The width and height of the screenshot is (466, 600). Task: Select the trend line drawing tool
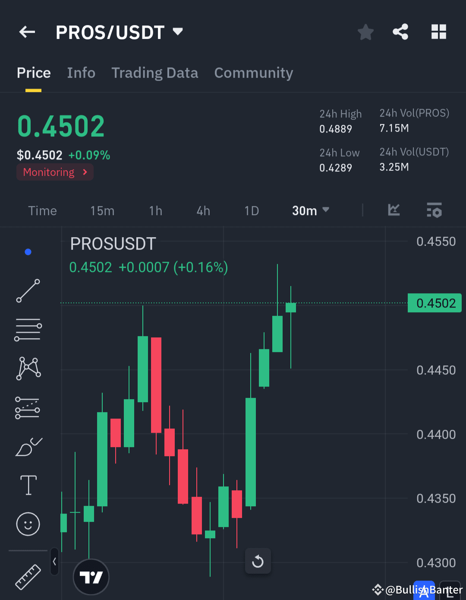(28, 290)
